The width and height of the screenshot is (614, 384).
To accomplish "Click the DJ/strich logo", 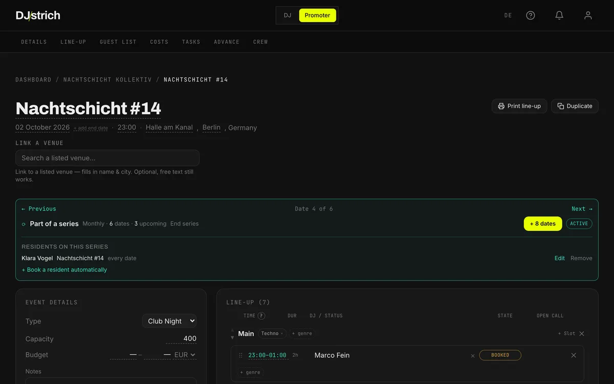I will [x=38, y=15].
